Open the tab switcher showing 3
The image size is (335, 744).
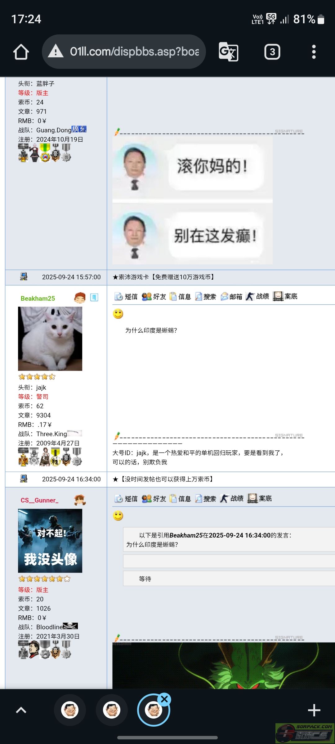point(272,52)
